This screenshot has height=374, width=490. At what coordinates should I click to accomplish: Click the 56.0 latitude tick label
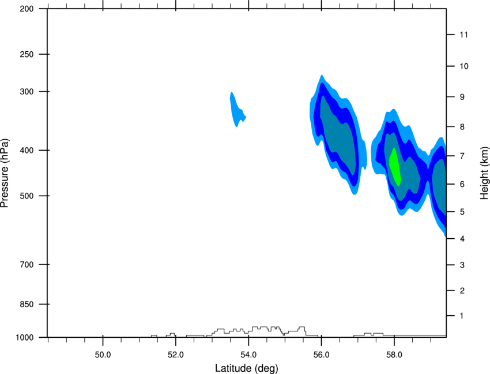pyautogui.click(x=321, y=355)
